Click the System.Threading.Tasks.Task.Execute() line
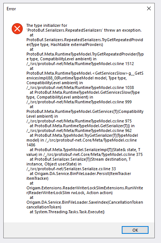This screenshot has height=243, width=161. (x=67, y=212)
